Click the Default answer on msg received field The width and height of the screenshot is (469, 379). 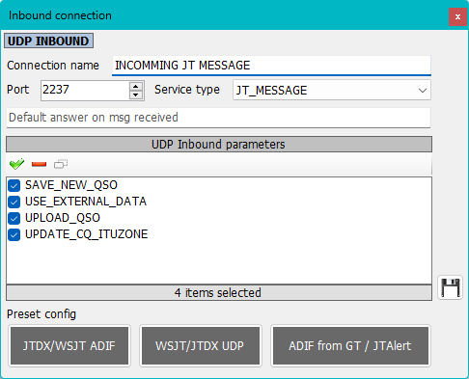[218, 118]
